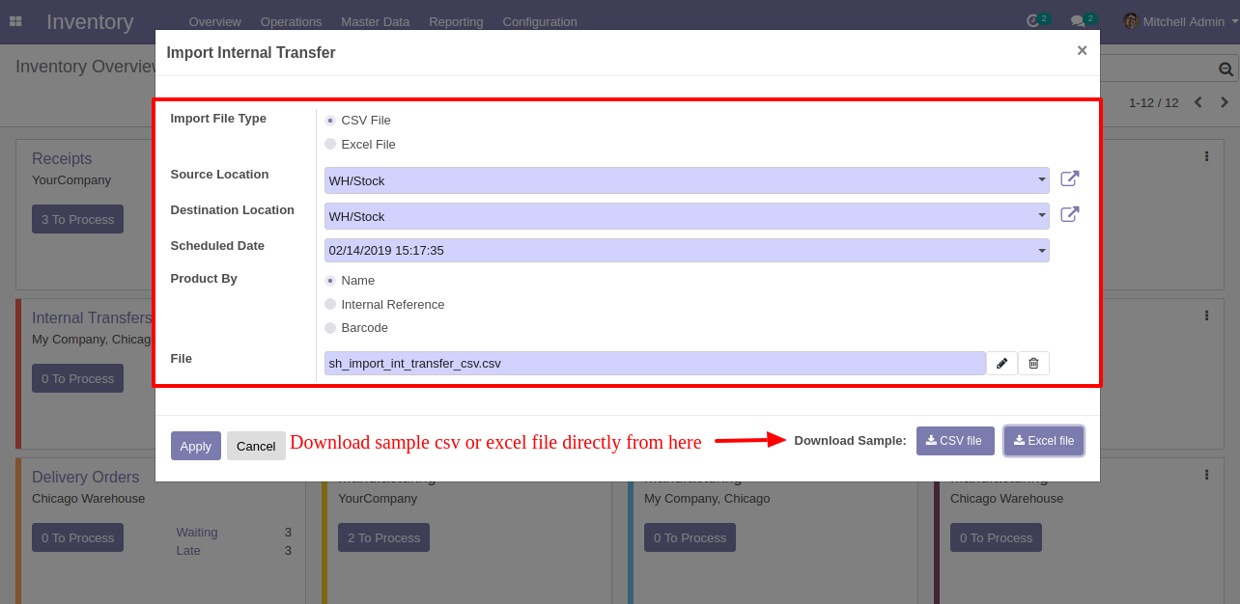1240x604 pixels.
Task: Select Product By Barcode option
Action: point(330,328)
